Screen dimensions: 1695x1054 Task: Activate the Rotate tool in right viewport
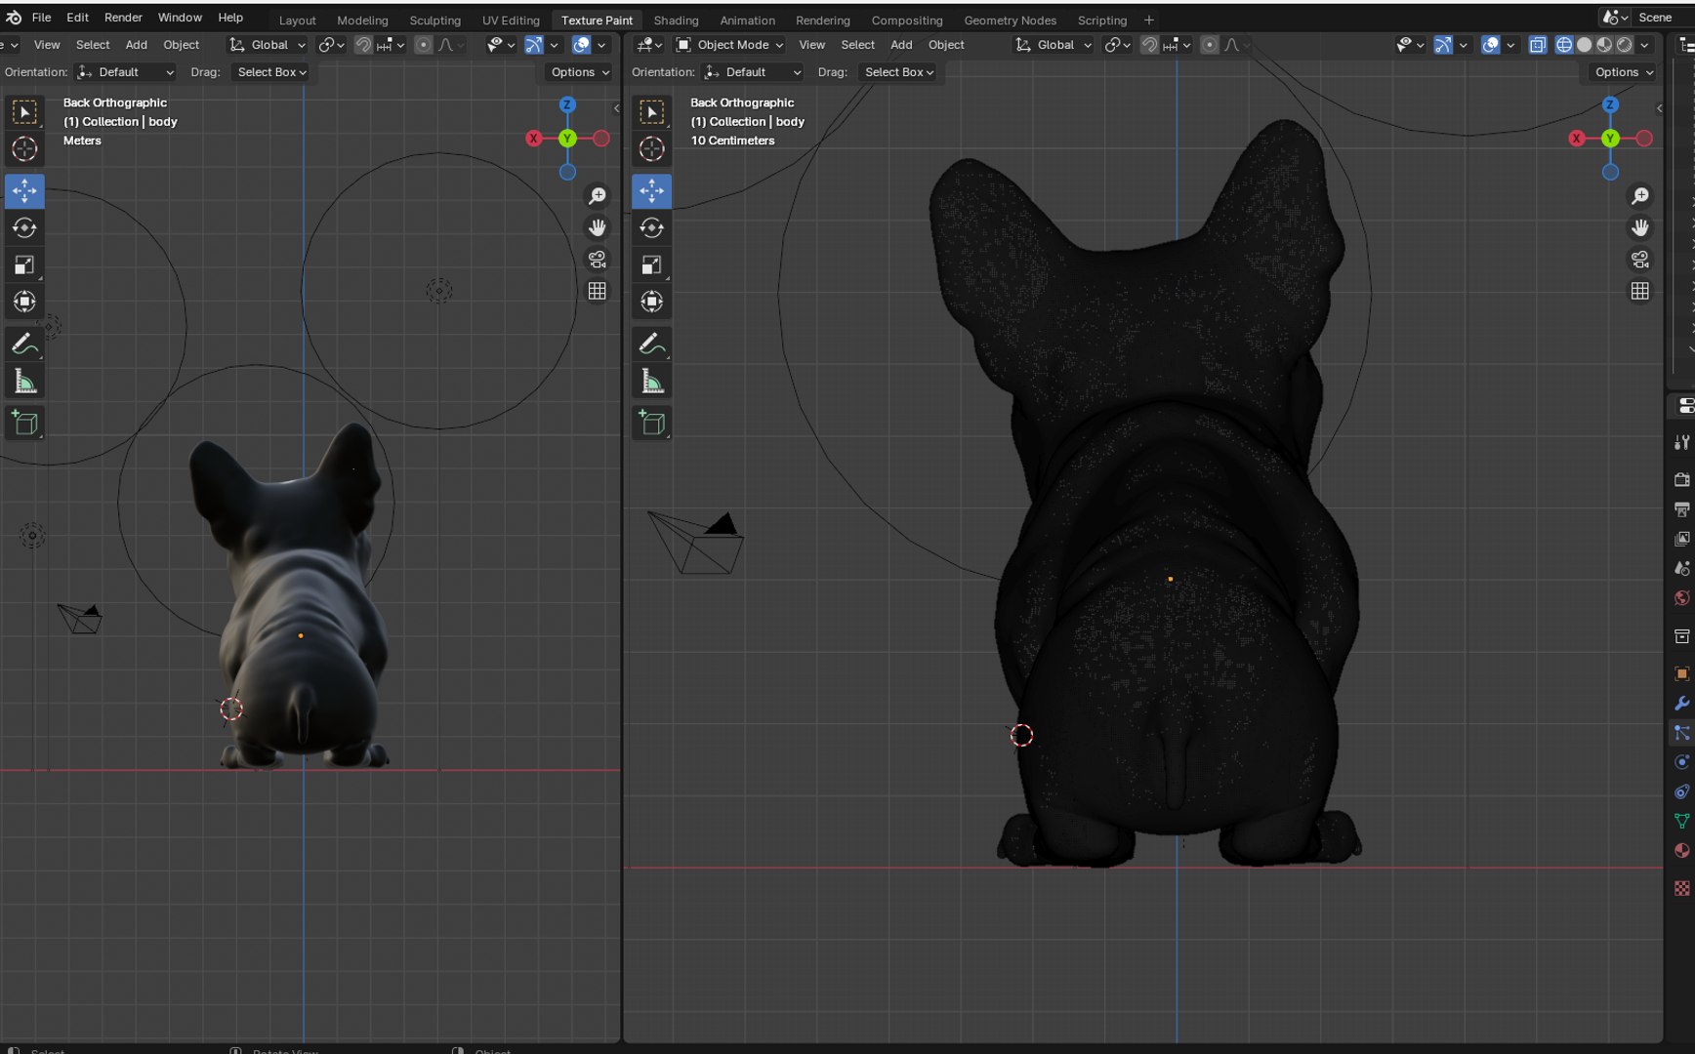(652, 228)
